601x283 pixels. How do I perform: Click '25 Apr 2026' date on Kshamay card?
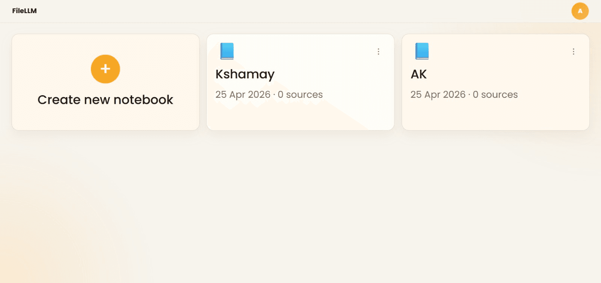click(x=243, y=94)
